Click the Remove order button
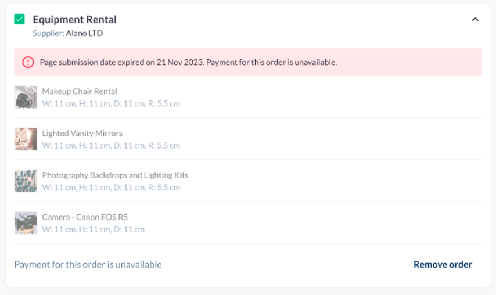 pos(443,264)
